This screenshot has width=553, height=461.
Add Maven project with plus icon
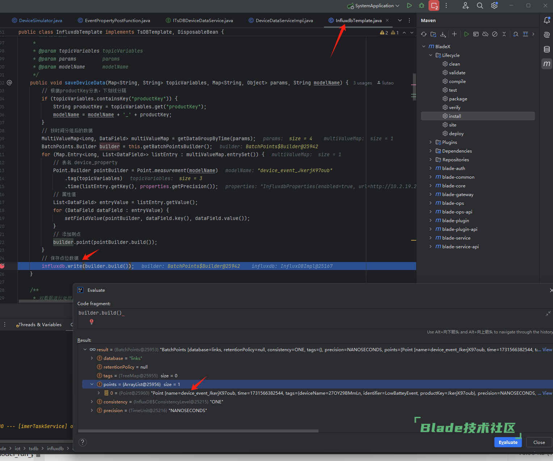[454, 34]
